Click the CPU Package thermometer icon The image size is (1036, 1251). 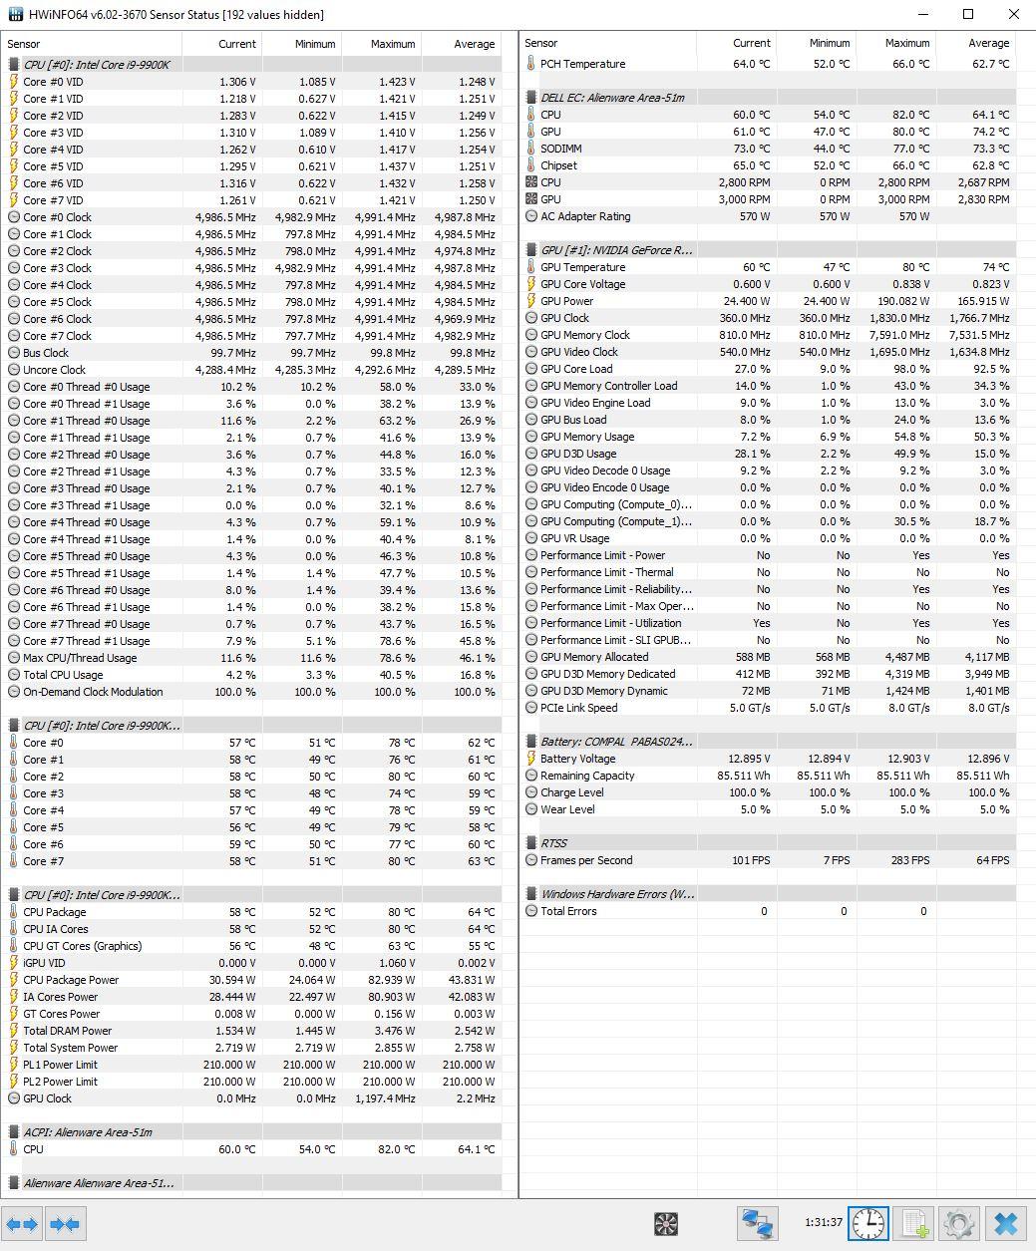tap(14, 912)
